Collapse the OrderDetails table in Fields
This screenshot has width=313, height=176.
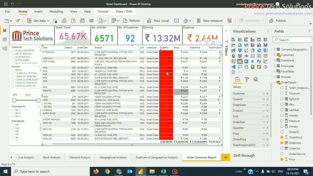[x=275, y=83]
